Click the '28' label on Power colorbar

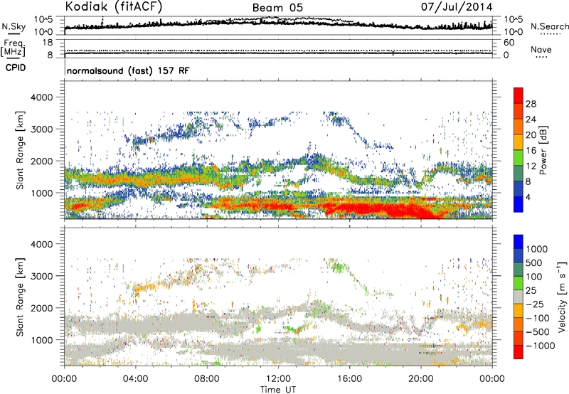pyautogui.click(x=531, y=104)
